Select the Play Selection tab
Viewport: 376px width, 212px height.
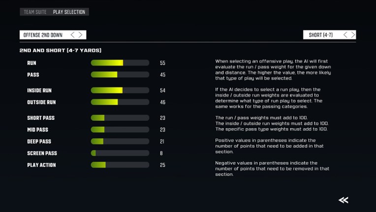pyautogui.click(x=69, y=12)
